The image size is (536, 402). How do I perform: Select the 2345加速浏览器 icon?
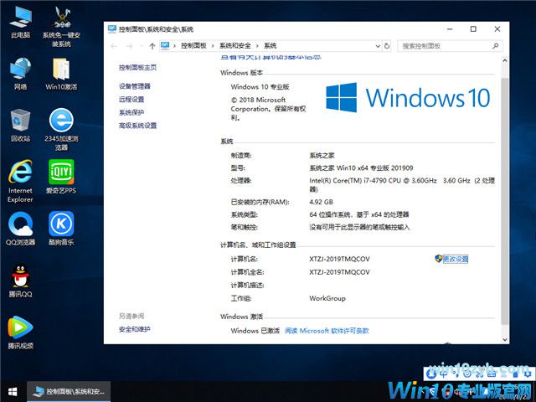point(61,129)
